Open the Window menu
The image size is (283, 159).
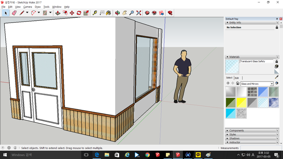[x=57, y=7]
